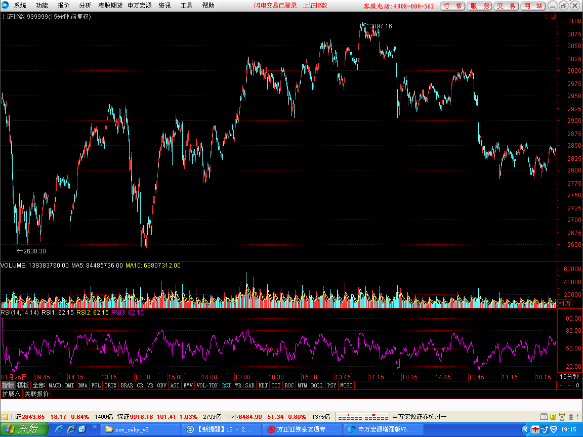The image size is (583, 437).
Task: Expand the quick launch chevron
Action: 95,427
